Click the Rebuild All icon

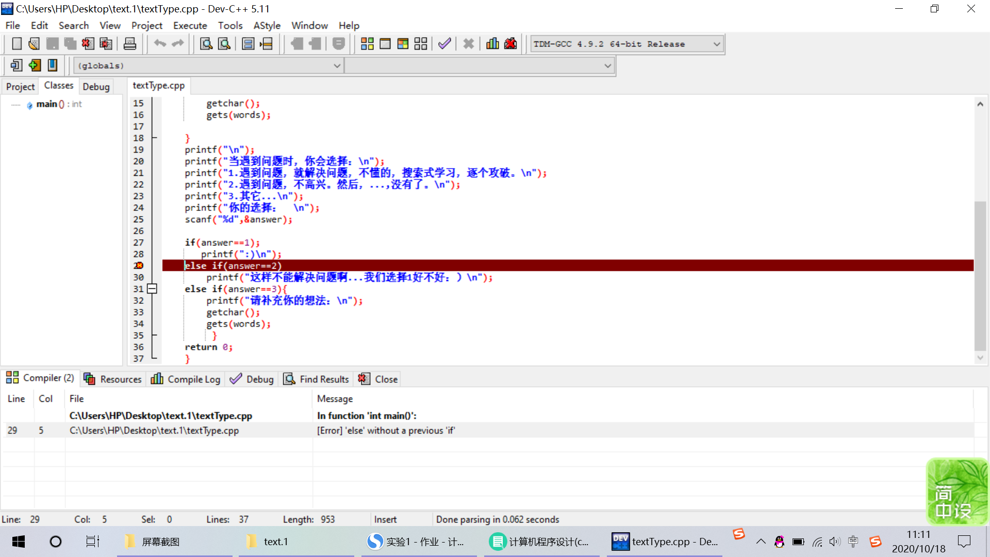click(421, 44)
